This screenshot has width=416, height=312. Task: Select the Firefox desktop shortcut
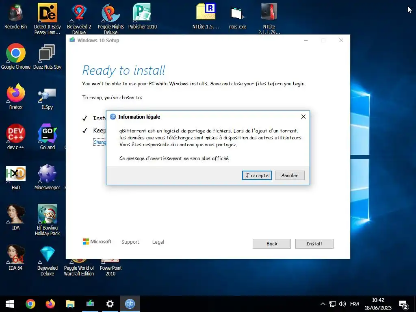click(x=16, y=97)
